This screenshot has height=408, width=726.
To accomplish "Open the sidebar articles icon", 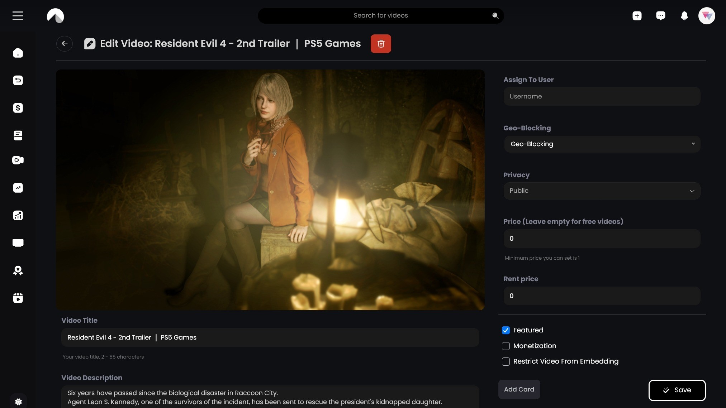I will [x=18, y=135].
